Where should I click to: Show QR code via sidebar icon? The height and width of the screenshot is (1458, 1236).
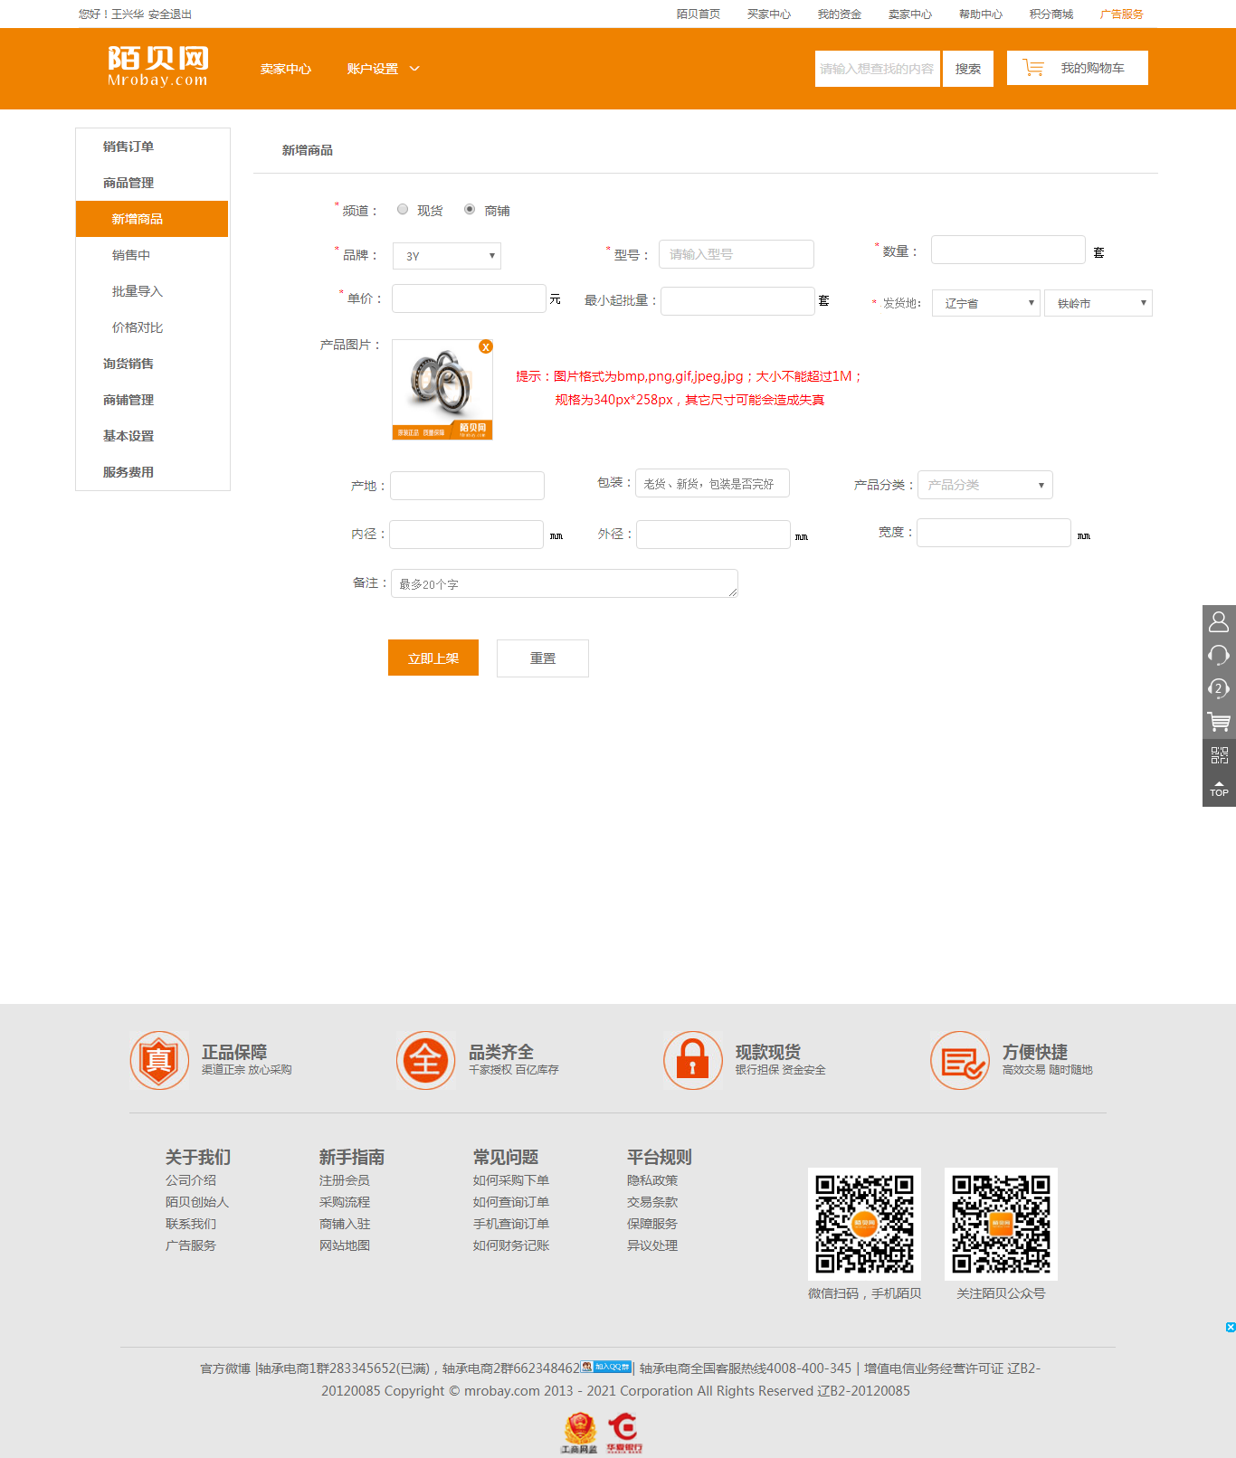pos(1219,755)
